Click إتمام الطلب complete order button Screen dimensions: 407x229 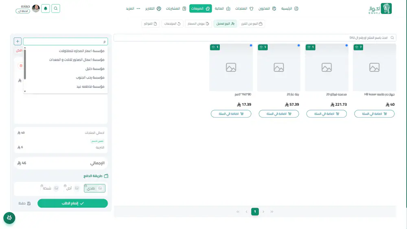[72, 203]
